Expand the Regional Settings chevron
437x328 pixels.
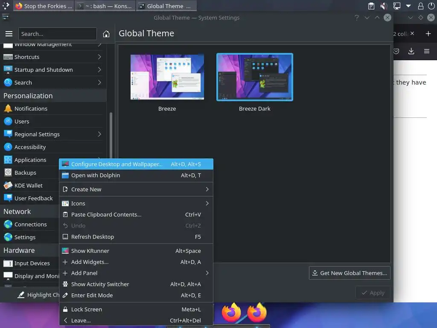[99, 134]
